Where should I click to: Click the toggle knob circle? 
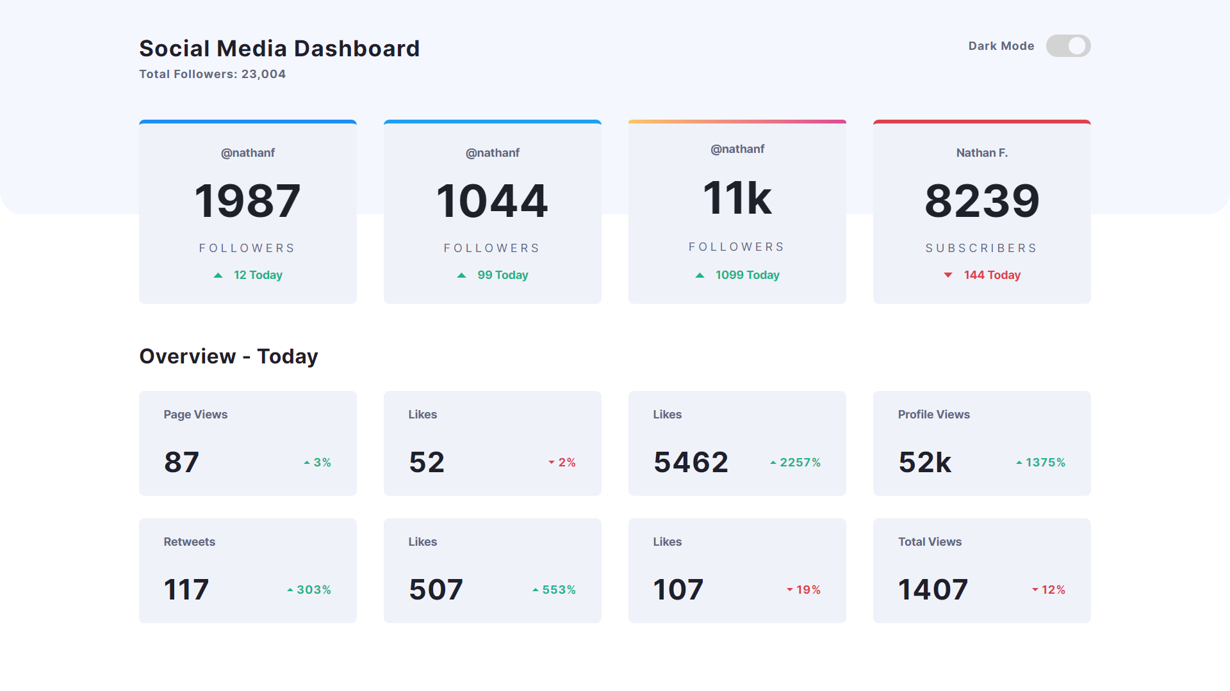[x=1078, y=45]
